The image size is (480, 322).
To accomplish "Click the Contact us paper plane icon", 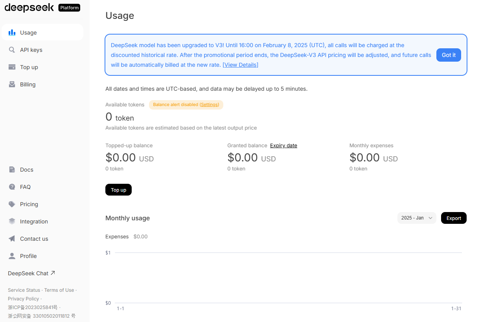I will (x=12, y=239).
